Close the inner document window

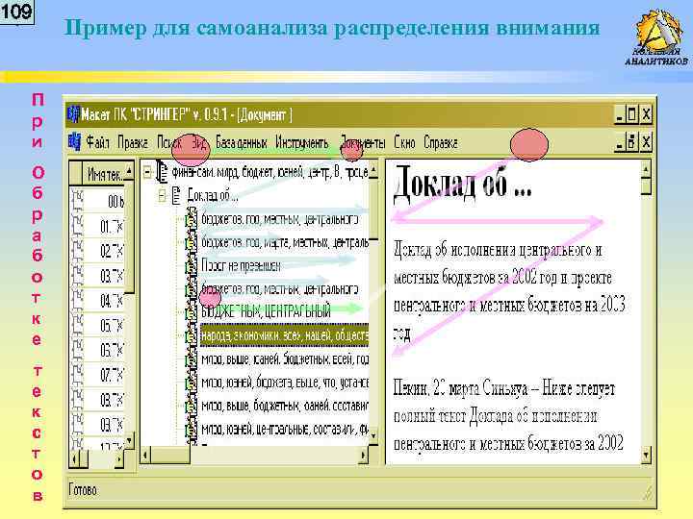pos(646,143)
